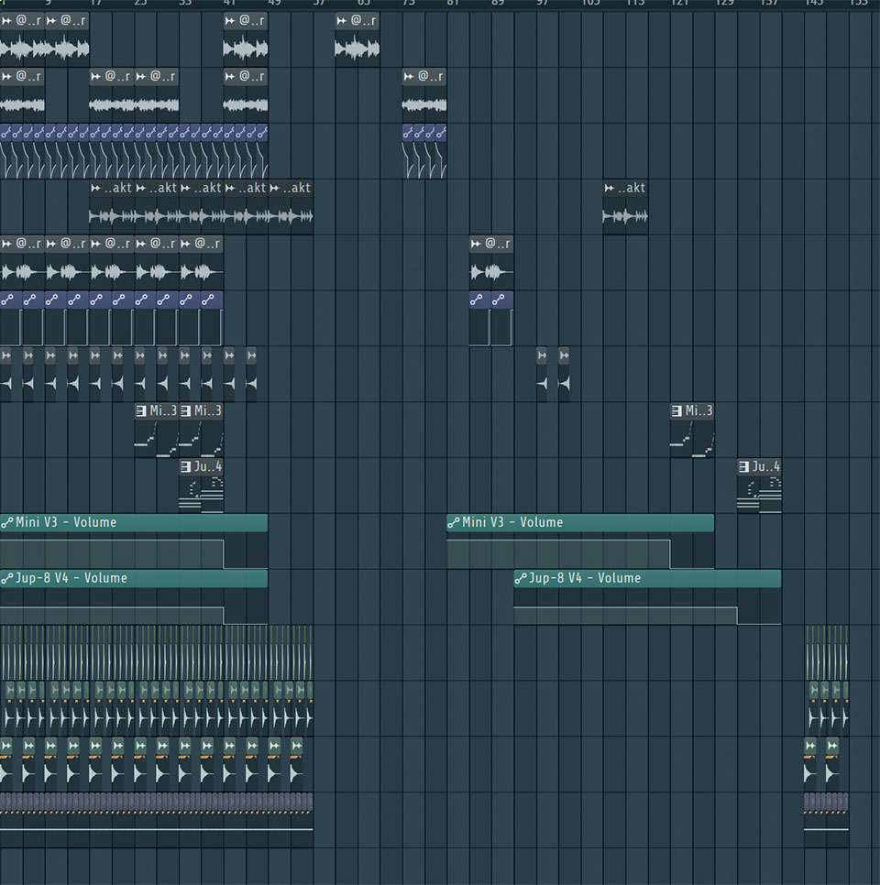Select the '..akt' clip starting at bar 25

click(157, 206)
